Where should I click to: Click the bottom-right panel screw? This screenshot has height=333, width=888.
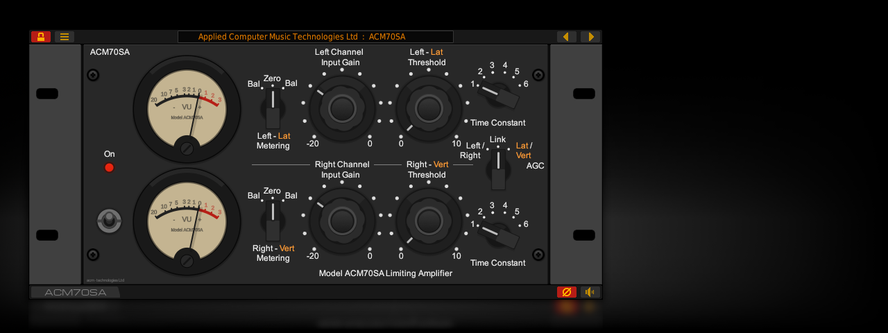click(538, 255)
